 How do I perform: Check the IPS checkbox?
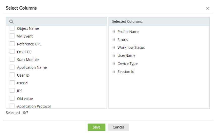tap(12, 91)
